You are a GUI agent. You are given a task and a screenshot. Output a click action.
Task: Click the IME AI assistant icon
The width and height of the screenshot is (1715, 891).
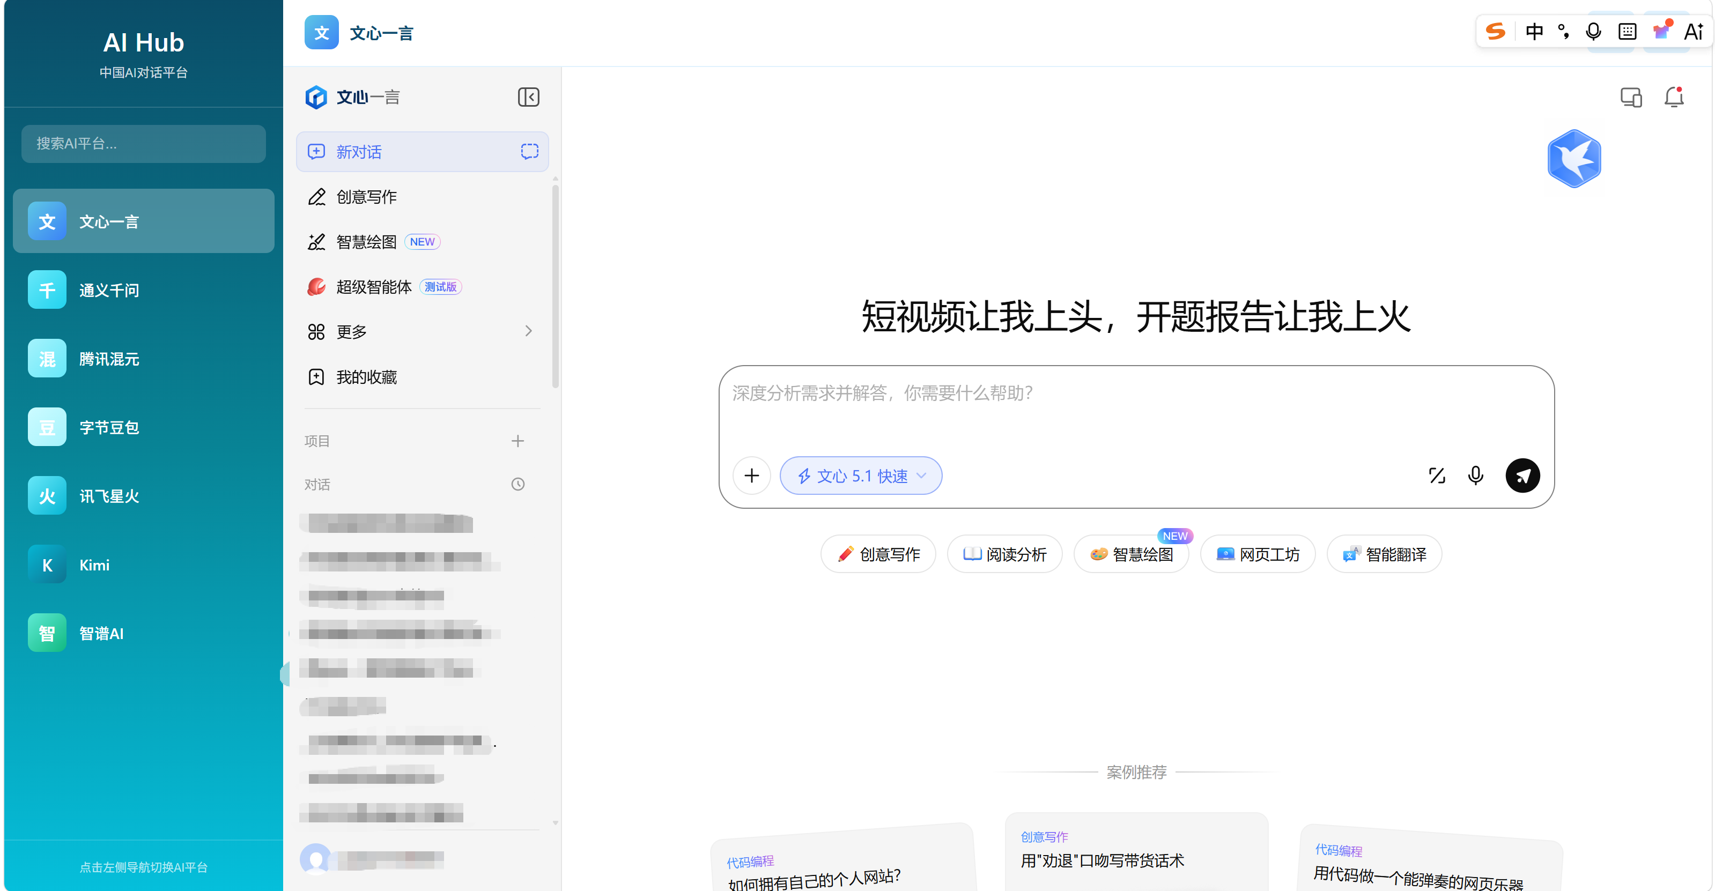point(1693,31)
